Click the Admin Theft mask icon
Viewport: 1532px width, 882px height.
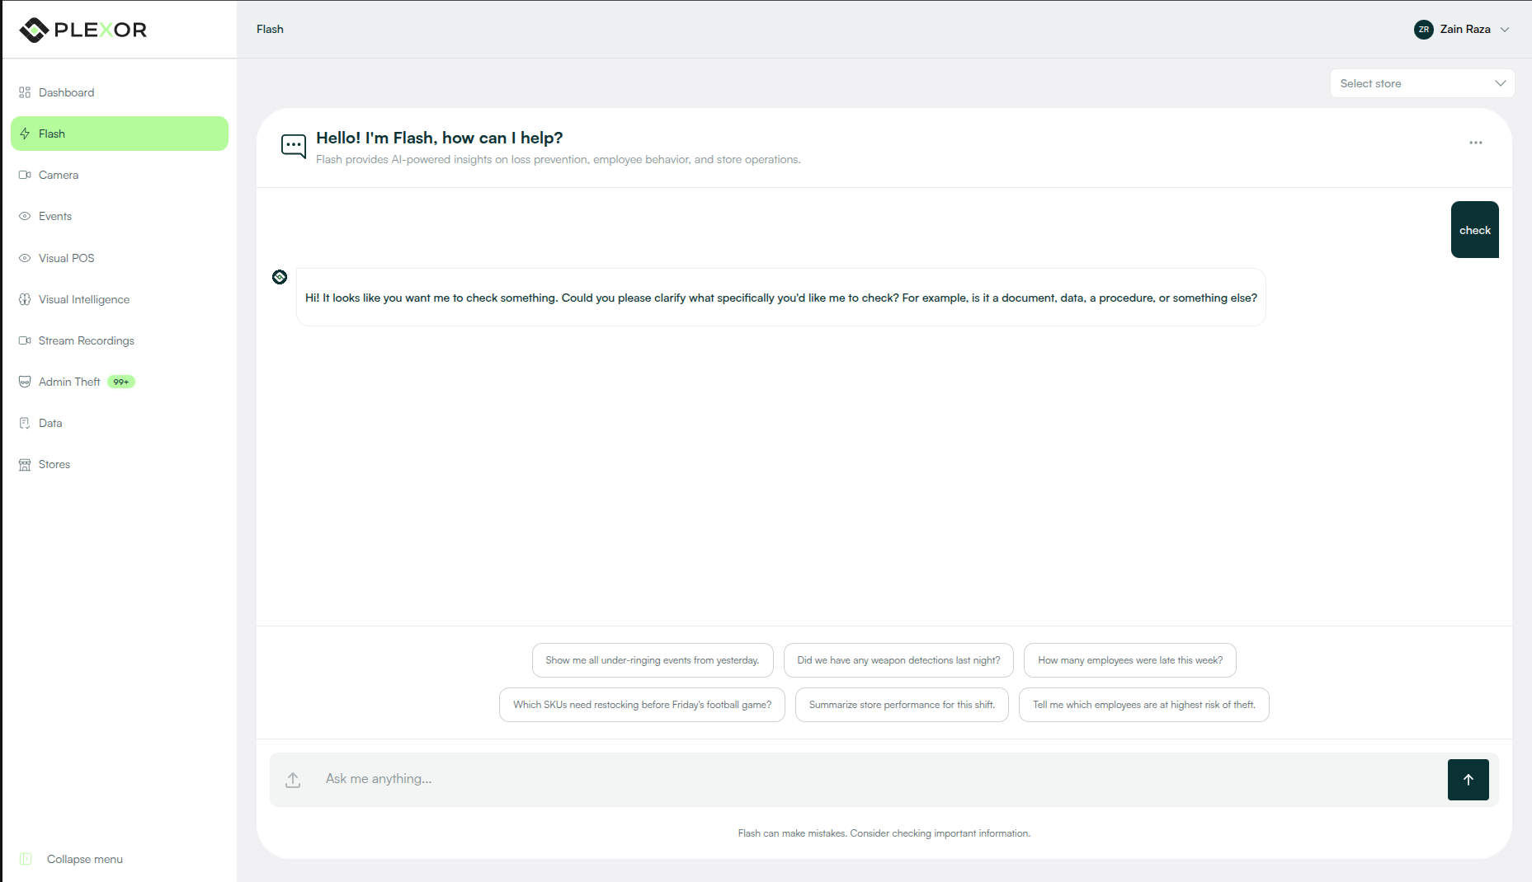(x=25, y=382)
